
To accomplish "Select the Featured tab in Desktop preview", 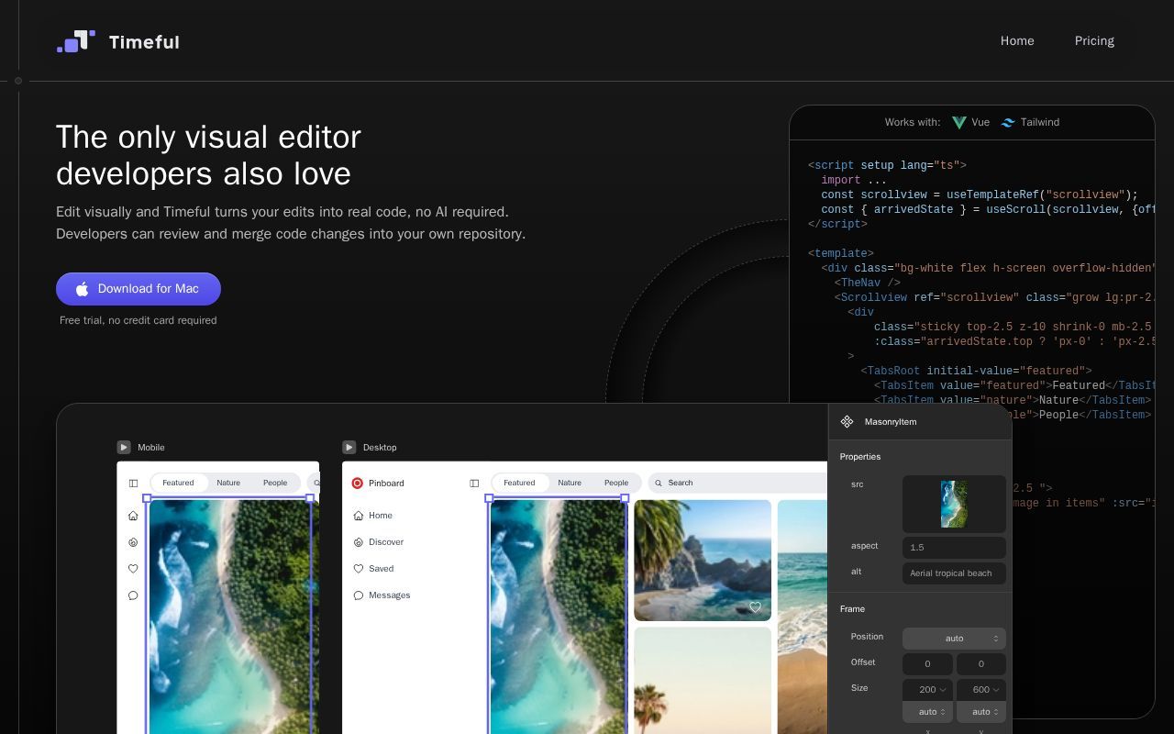I will (x=519, y=483).
